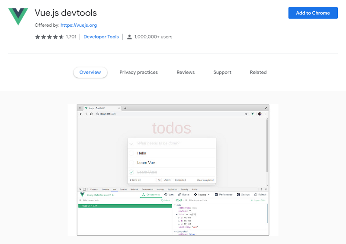
Task: Click the bookmark star in embedded browser
Action: point(246,114)
